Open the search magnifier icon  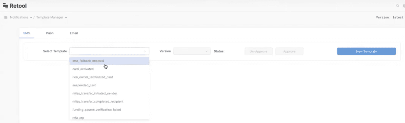coord(398,6)
